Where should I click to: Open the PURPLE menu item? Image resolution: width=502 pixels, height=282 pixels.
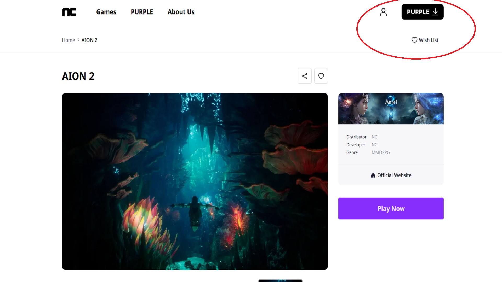(x=142, y=12)
